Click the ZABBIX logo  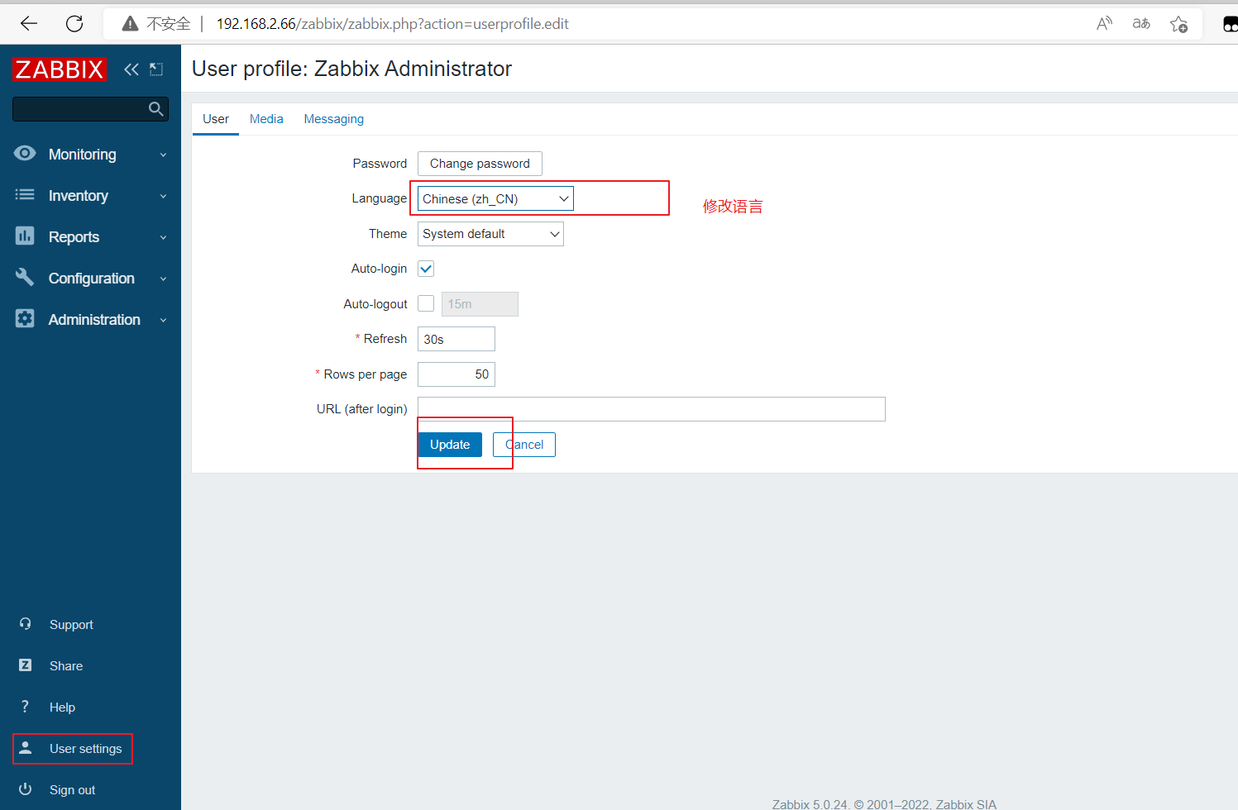click(x=60, y=69)
